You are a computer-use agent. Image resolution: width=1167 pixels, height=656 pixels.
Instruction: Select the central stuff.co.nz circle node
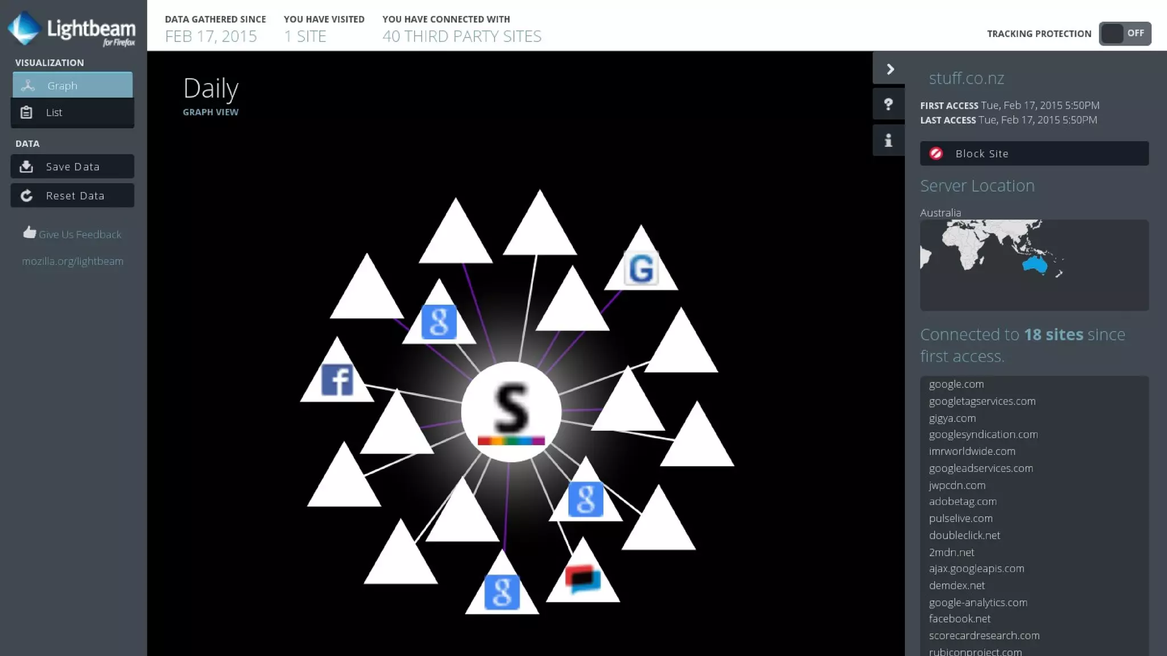pos(511,412)
